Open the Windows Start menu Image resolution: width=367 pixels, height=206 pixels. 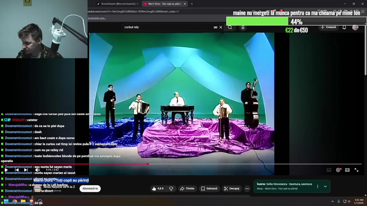click(6, 201)
